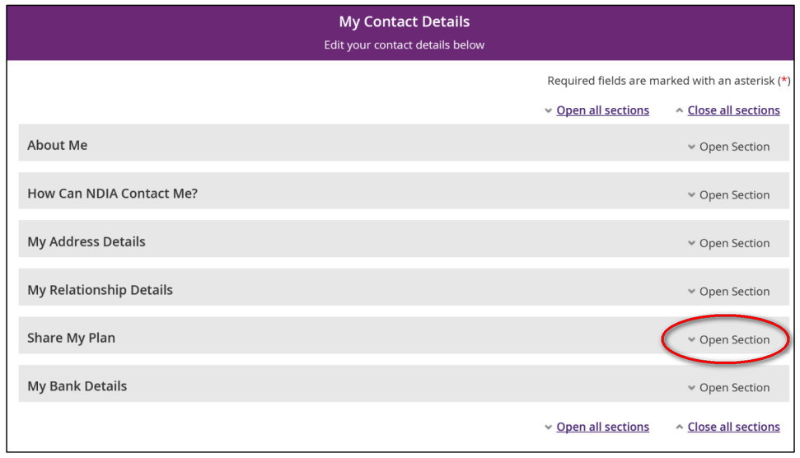The width and height of the screenshot is (800, 458).
Task: Click the up chevron beside bottom Close all sections
Action: pyautogui.click(x=679, y=427)
